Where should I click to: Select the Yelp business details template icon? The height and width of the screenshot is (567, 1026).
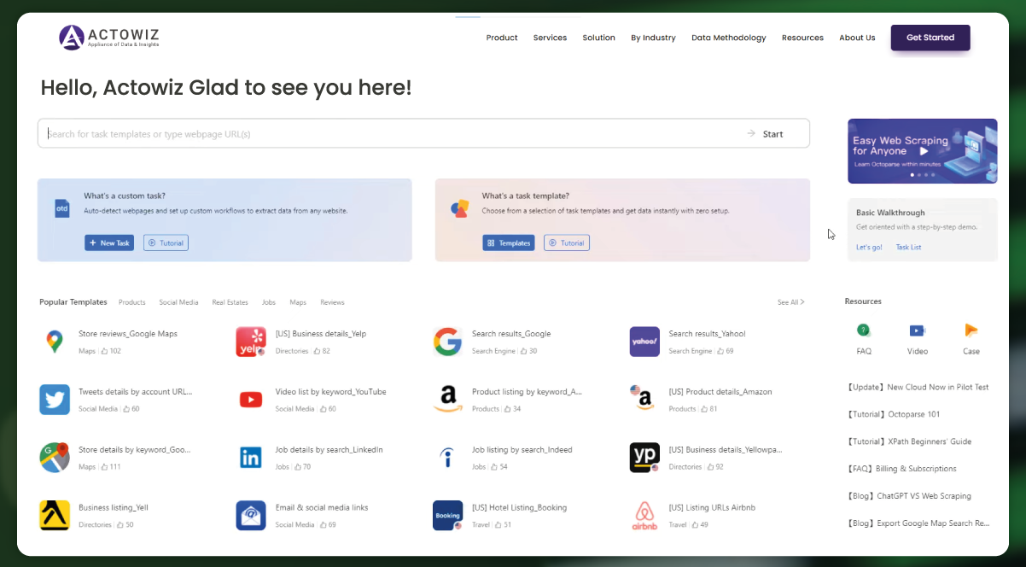coord(251,342)
